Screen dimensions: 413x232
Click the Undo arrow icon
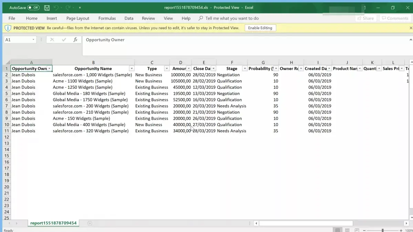pyautogui.click(x=56, y=8)
